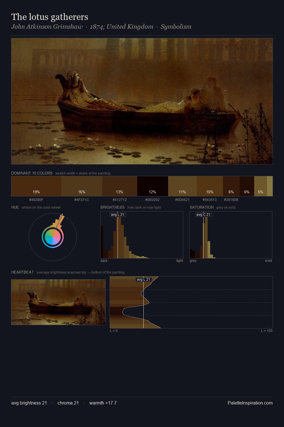Click the 'L = 100' axis label
The width and height of the screenshot is (284, 427).
[x=267, y=331]
